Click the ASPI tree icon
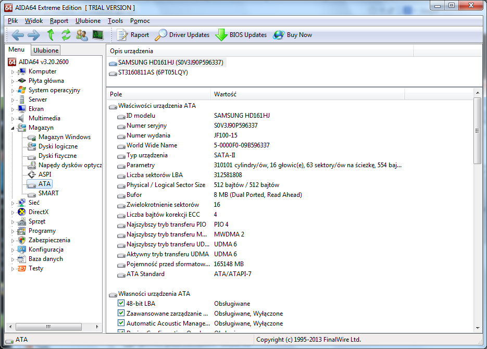Image resolution: width=487 pixels, height=349 pixels. [32, 174]
